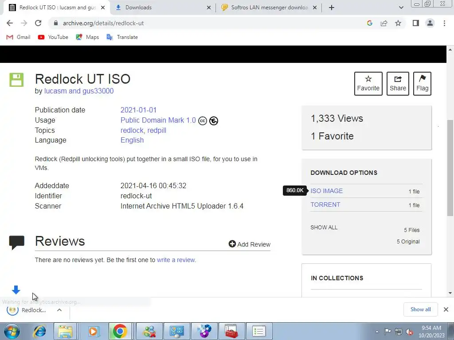This screenshot has height=340, width=454.
Task: Click the Chrome taskbar icon
Action: pos(120,331)
